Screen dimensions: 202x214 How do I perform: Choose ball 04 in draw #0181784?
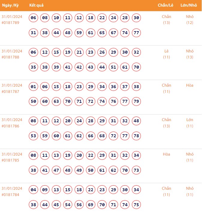(x=34, y=190)
